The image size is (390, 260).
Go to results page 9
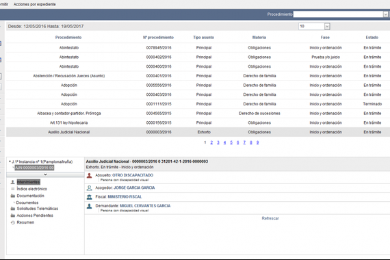coord(257,142)
